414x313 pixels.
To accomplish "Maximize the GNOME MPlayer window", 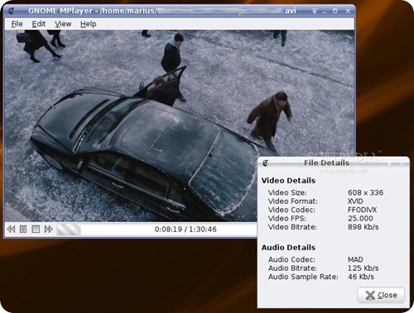I will 335,11.
